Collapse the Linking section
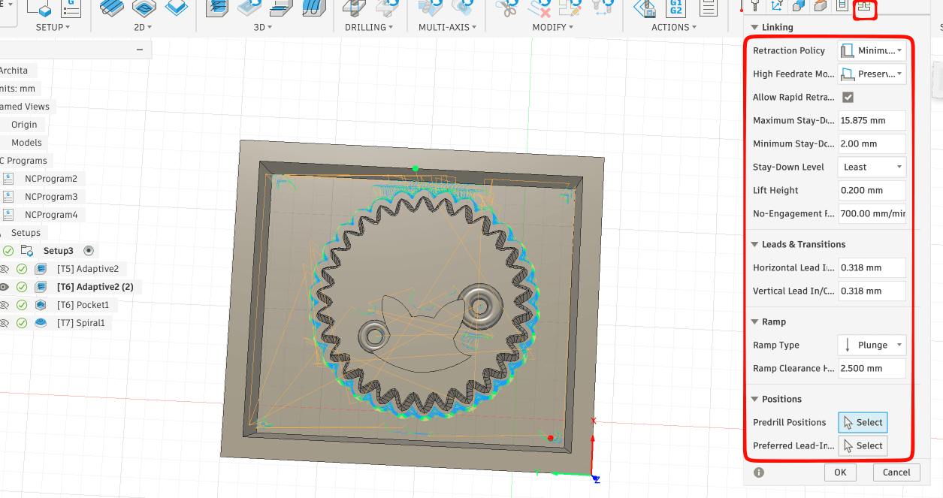The height and width of the screenshot is (498, 943). pos(755,28)
